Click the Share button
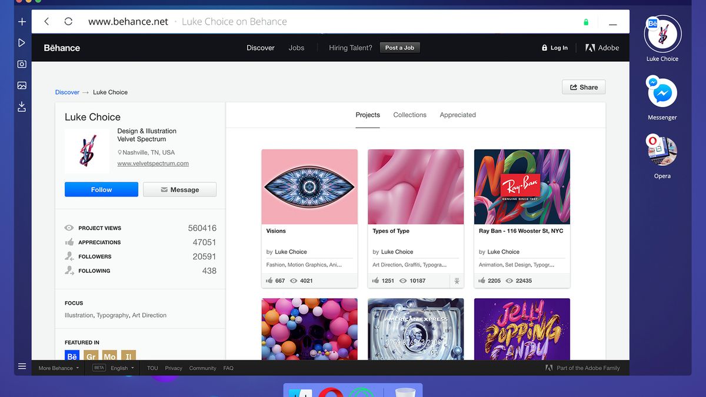The image size is (706, 397). point(584,87)
